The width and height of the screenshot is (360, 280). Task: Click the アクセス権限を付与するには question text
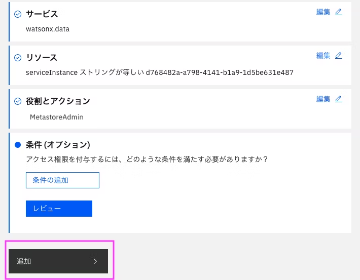pos(147,159)
